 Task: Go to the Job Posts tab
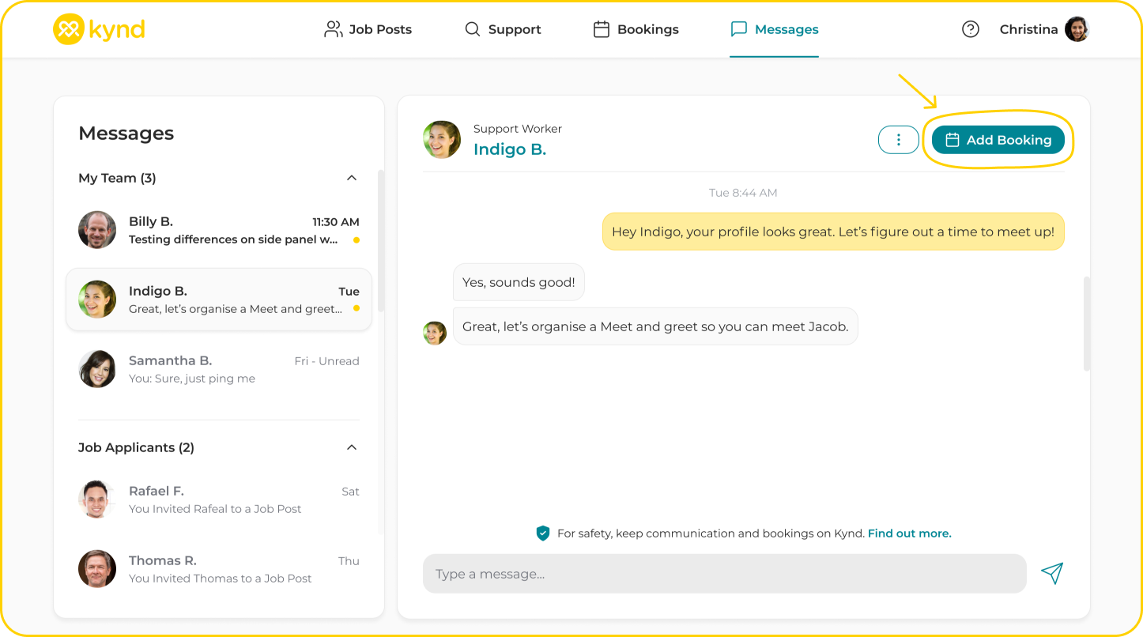pos(368,29)
